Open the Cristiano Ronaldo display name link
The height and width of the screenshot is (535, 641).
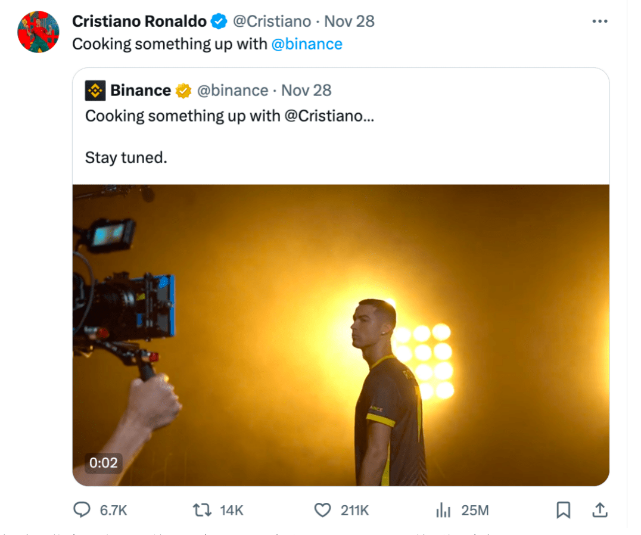(139, 21)
